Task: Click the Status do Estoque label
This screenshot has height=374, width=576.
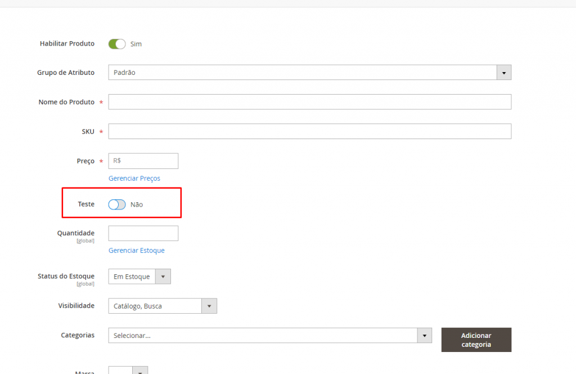Action: 66,276
